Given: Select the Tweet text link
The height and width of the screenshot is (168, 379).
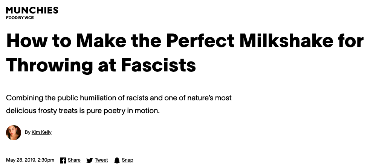Looking at the screenshot, I should 101,160.
